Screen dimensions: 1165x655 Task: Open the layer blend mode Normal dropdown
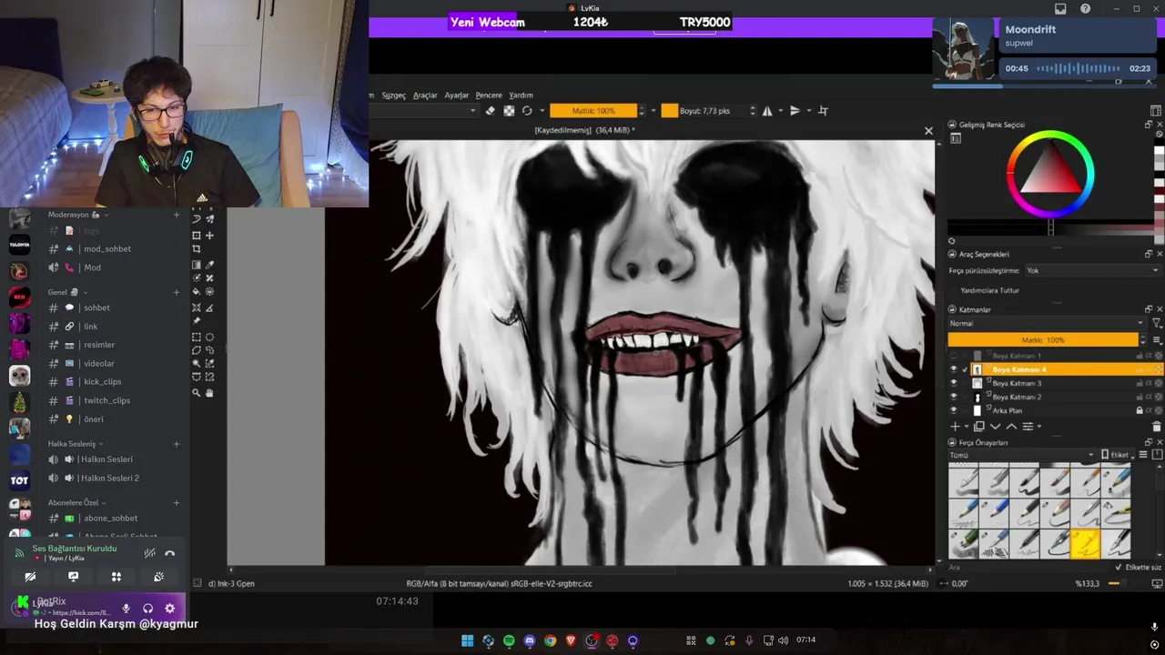pos(1047,323)
